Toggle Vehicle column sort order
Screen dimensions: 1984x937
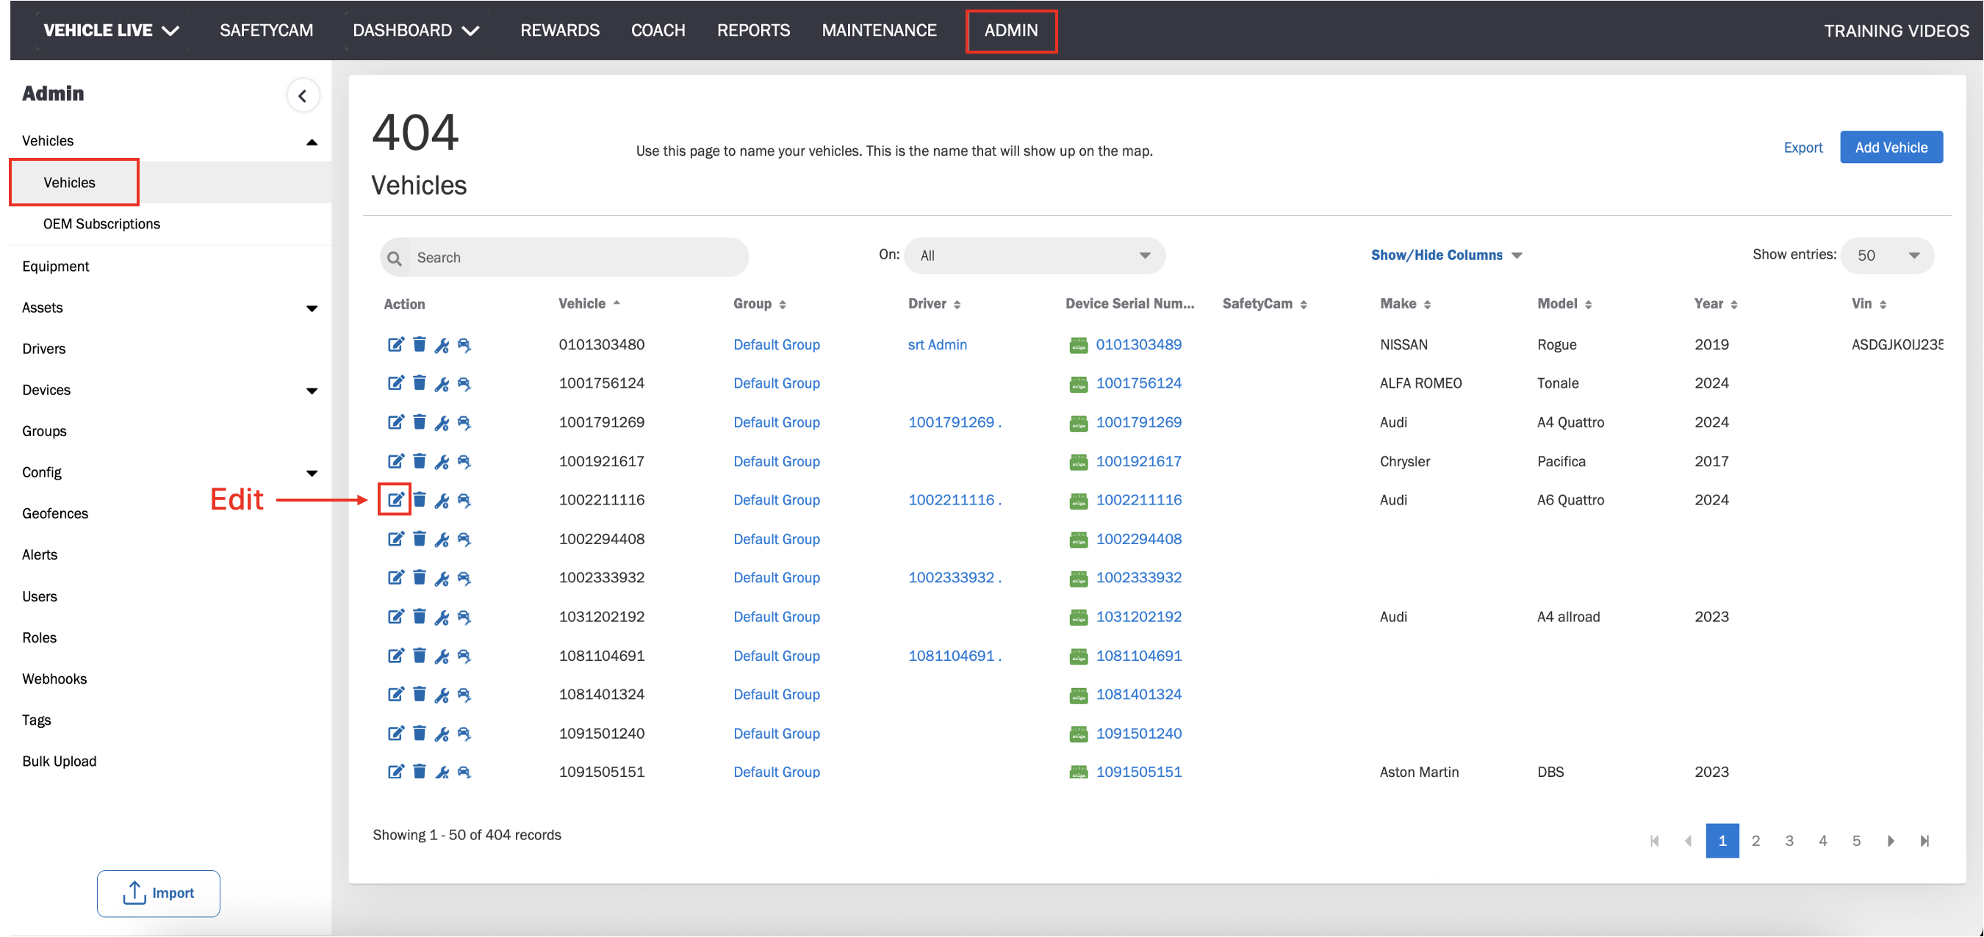(x=589, y=303)
